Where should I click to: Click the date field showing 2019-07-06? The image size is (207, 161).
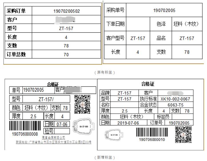tap(127, 123)
